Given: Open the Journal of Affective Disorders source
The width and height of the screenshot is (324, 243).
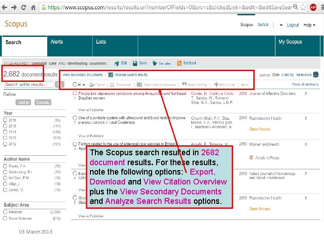Looking at the screenshot, I should point(272,94).
